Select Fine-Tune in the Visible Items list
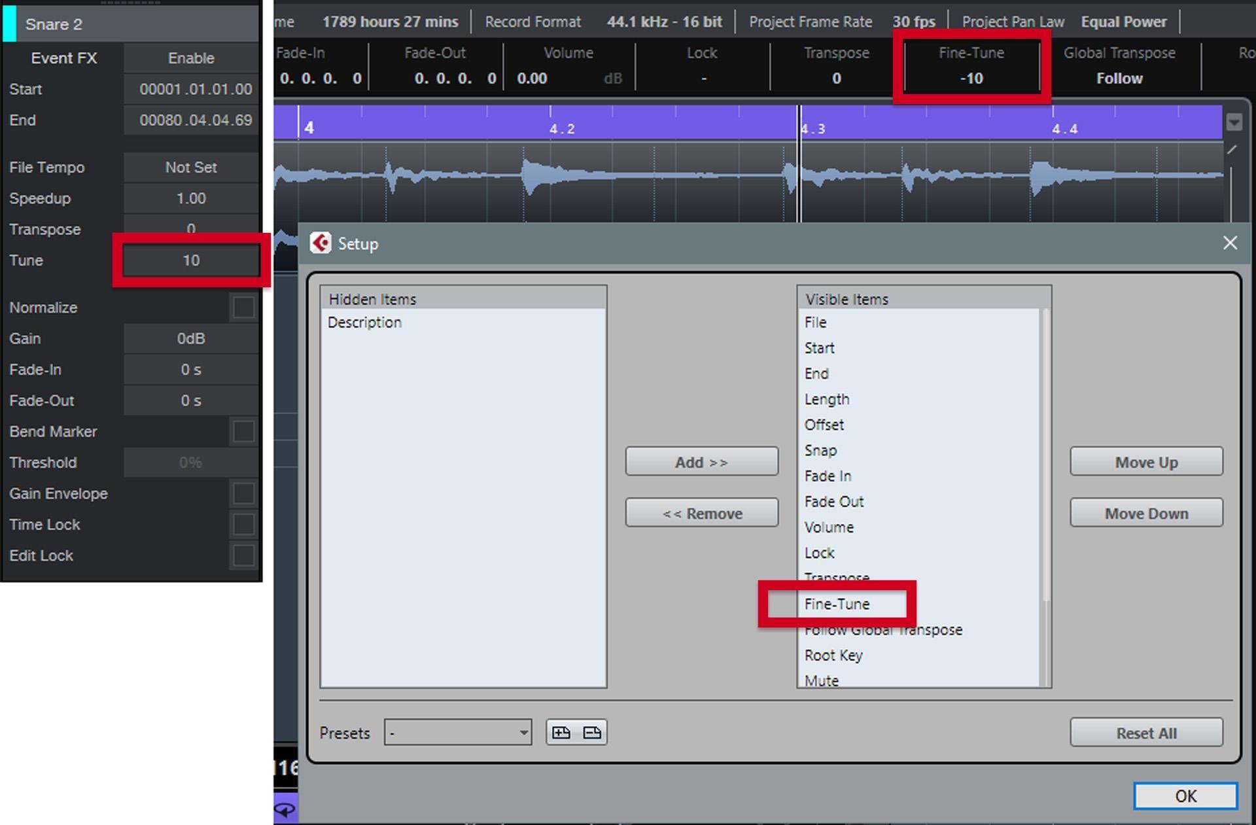The width and height of the screenshot is (1256, 825). [837, 604]
